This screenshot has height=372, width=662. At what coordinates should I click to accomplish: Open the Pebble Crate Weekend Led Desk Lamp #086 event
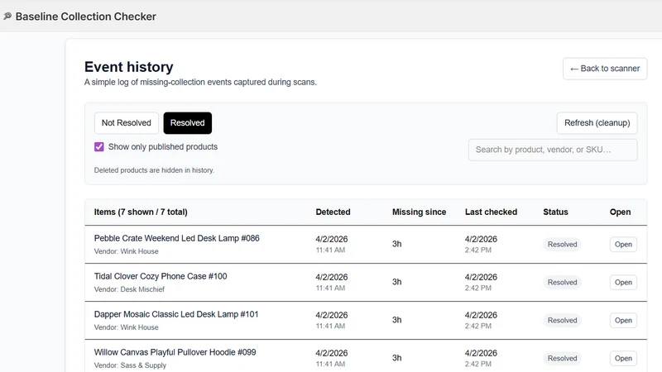point(623,244)
